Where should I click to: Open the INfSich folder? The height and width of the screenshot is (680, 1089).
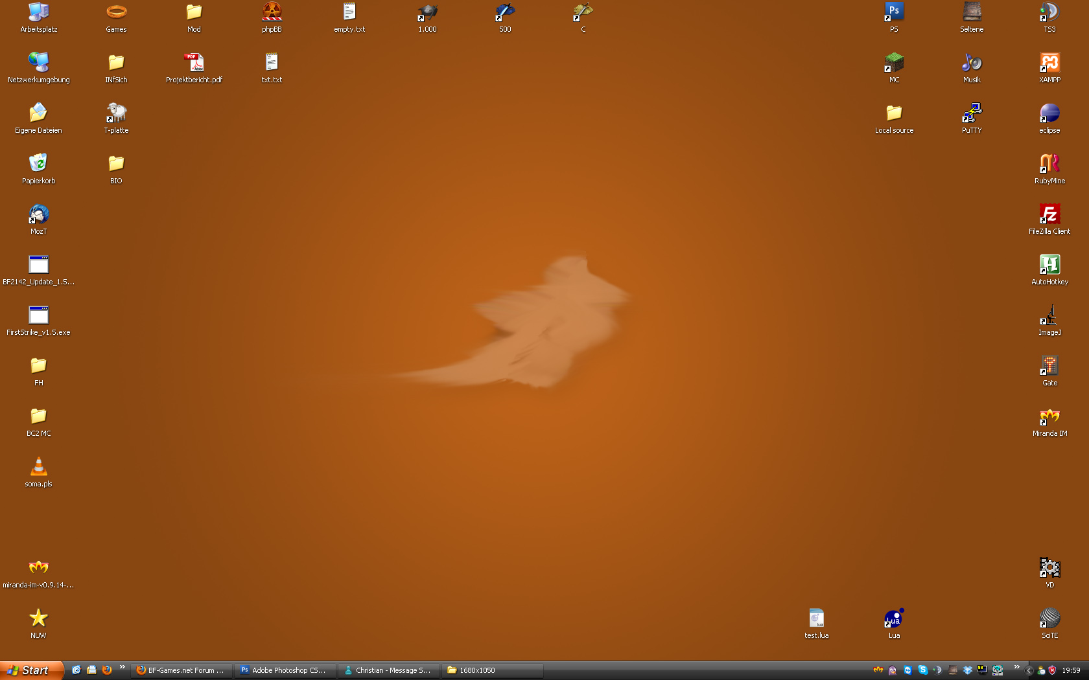pos(117,67)
